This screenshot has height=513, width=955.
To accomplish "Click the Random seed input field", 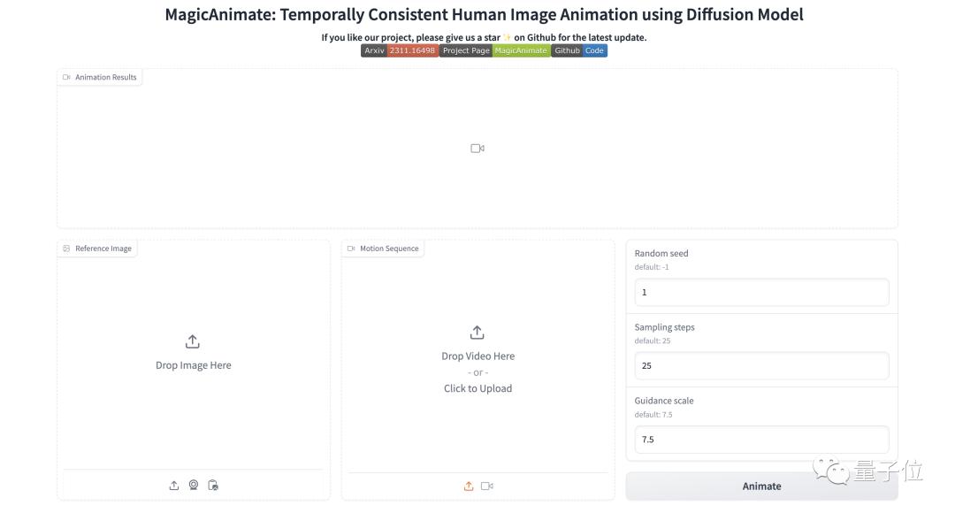I will click(761, 292).
